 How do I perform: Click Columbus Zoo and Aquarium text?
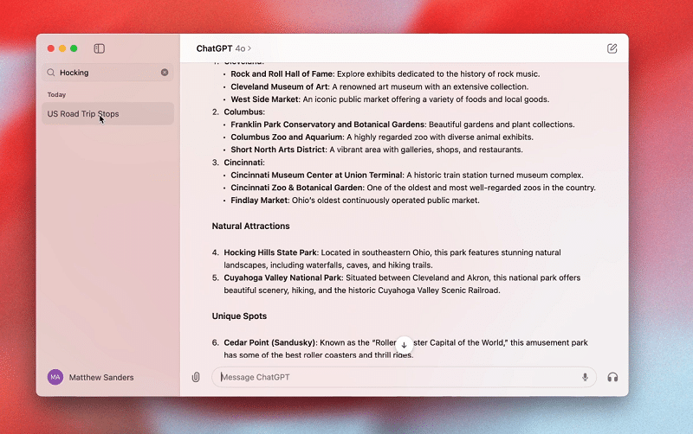click(287, 137)
